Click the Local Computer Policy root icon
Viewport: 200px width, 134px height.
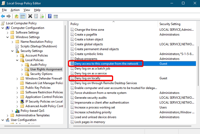click(3, 23)
